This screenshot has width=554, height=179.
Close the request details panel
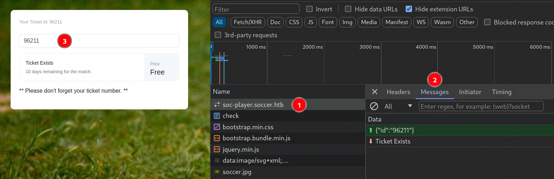click(374, 92)
